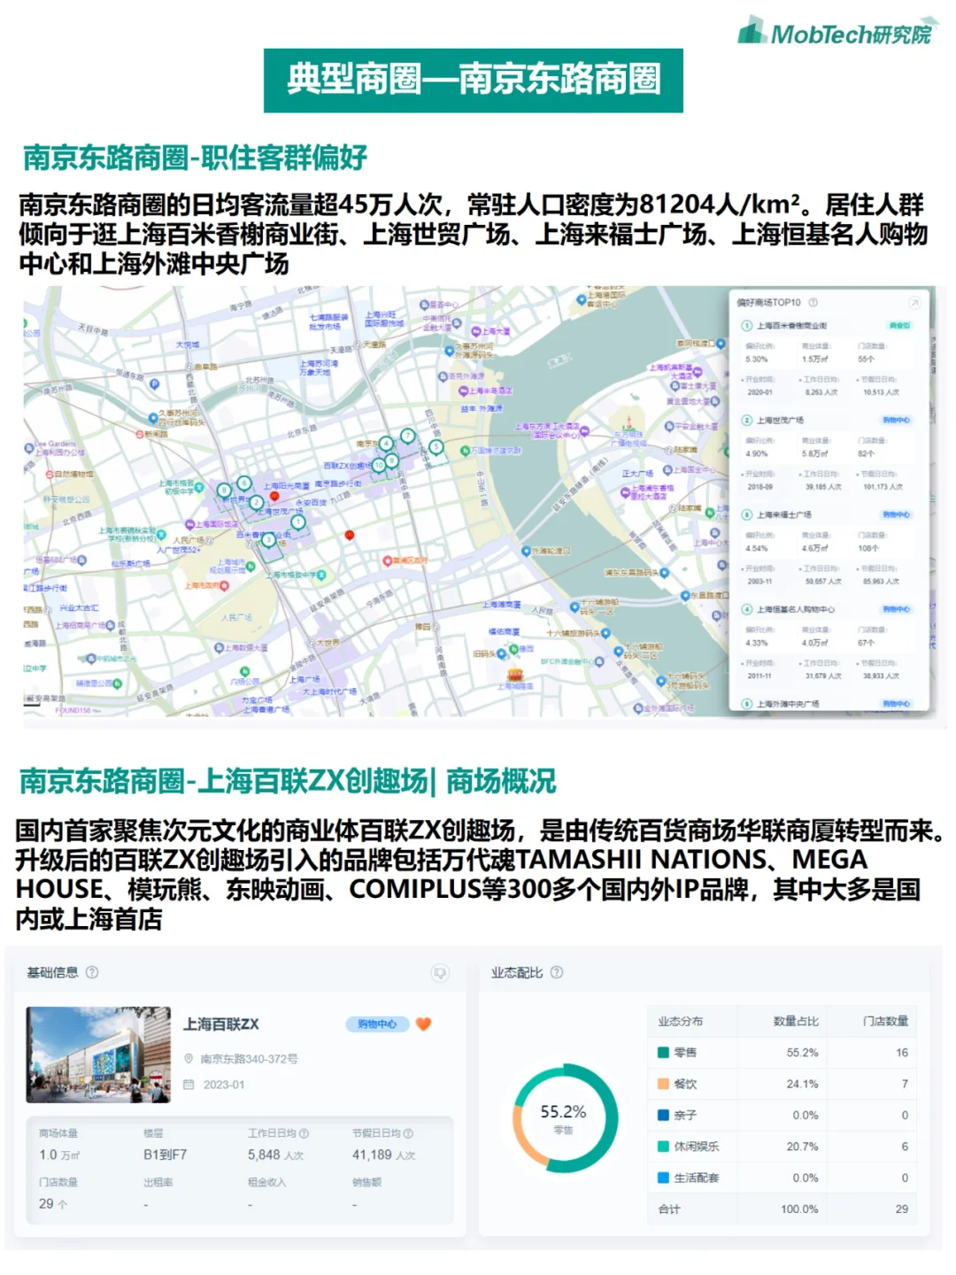Click the 工作日日均 question mark icon

coord(303,1134)
